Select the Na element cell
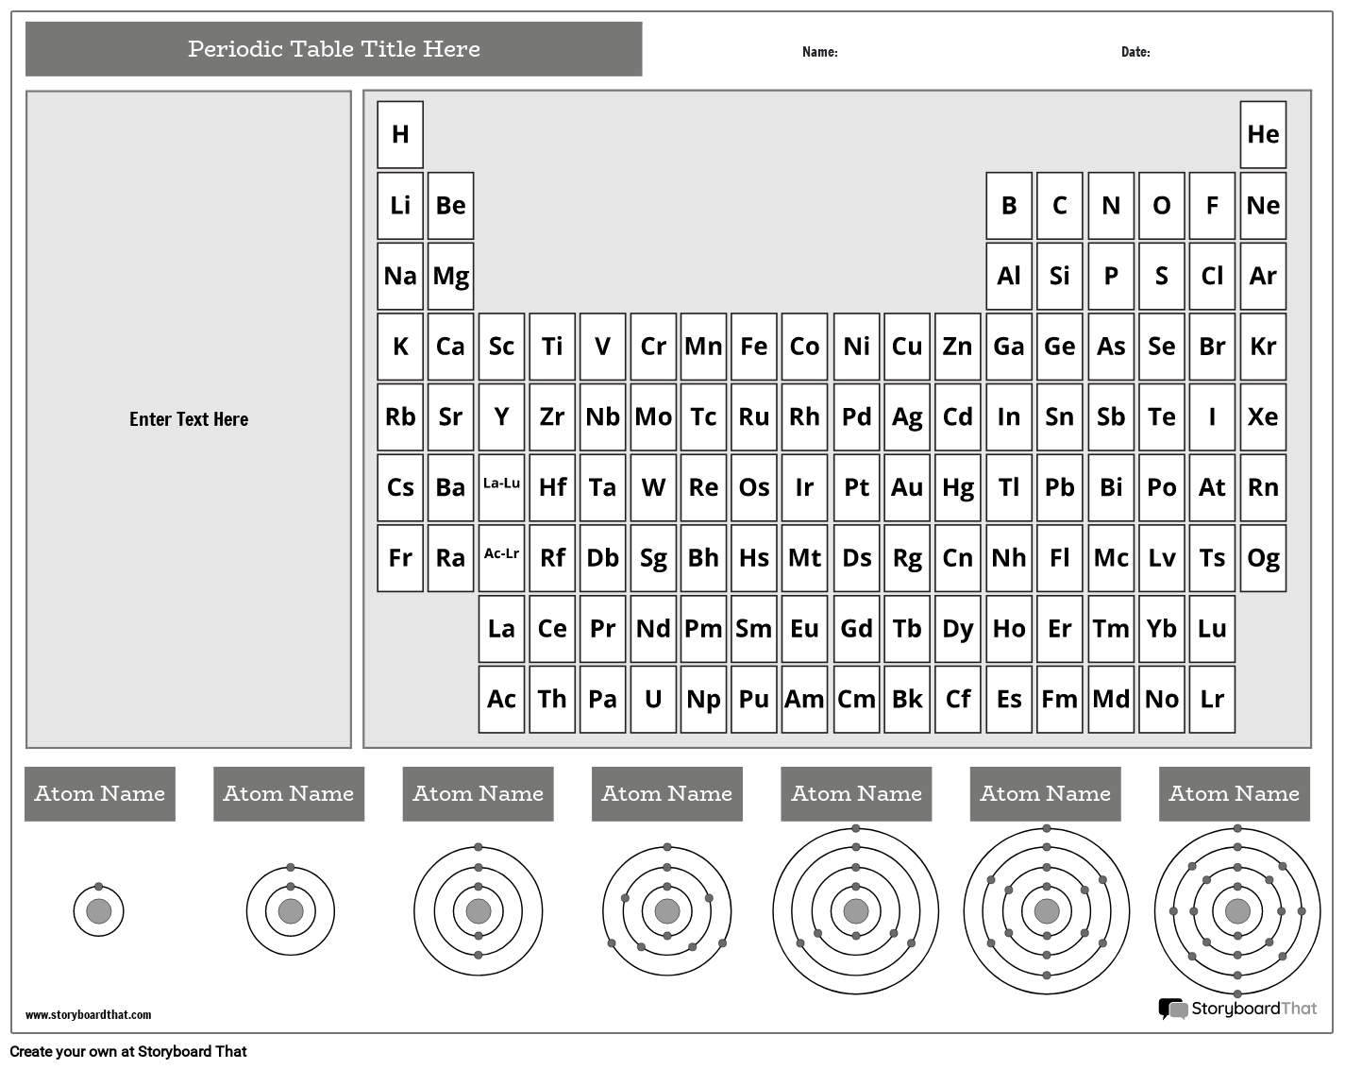The image size is (1345, 1069). [x=399, y=276]
